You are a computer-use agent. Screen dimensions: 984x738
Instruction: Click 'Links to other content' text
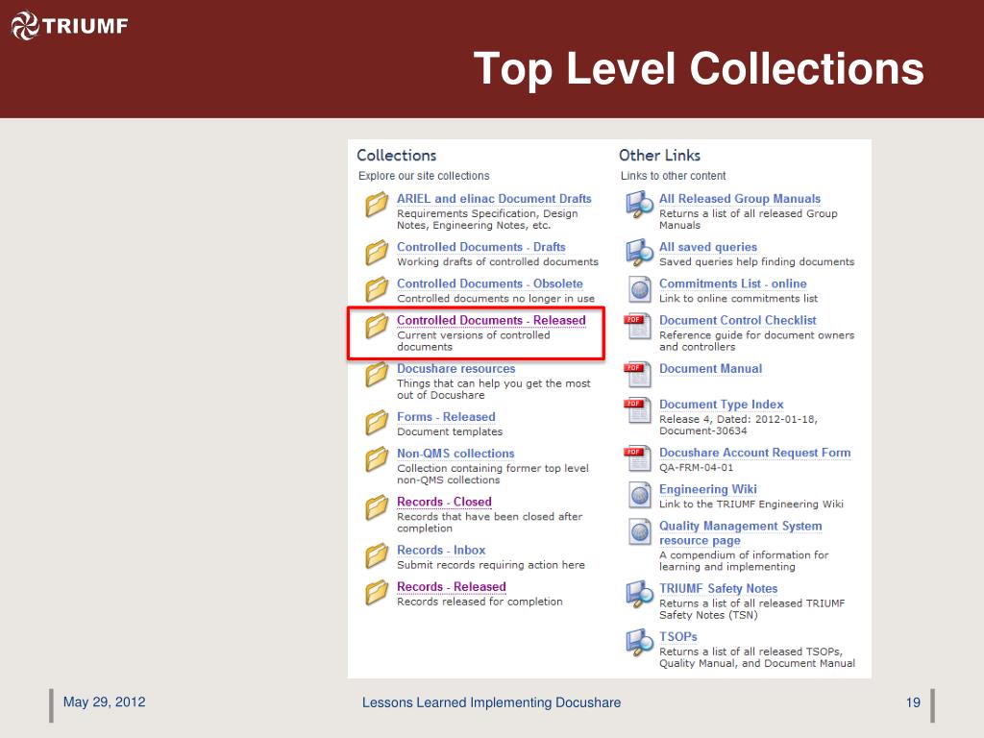click(x=673, y=176)
